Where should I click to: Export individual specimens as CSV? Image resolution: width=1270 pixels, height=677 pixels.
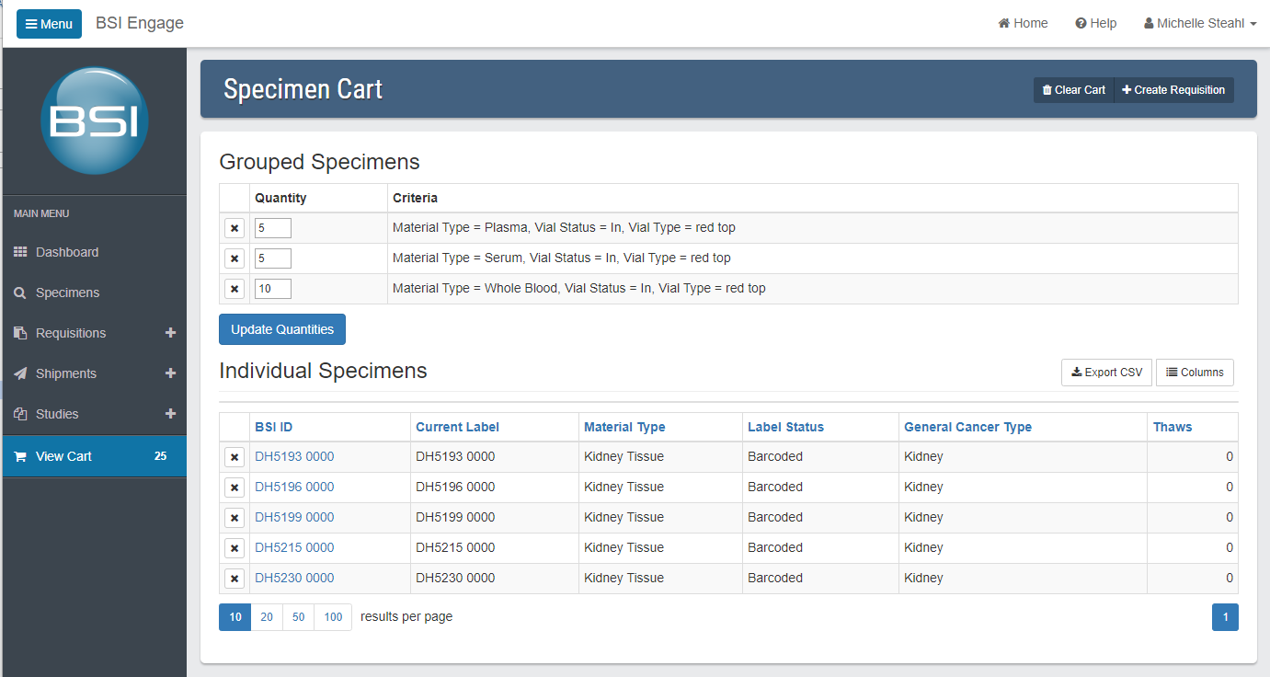click(x=1106, y=373)
